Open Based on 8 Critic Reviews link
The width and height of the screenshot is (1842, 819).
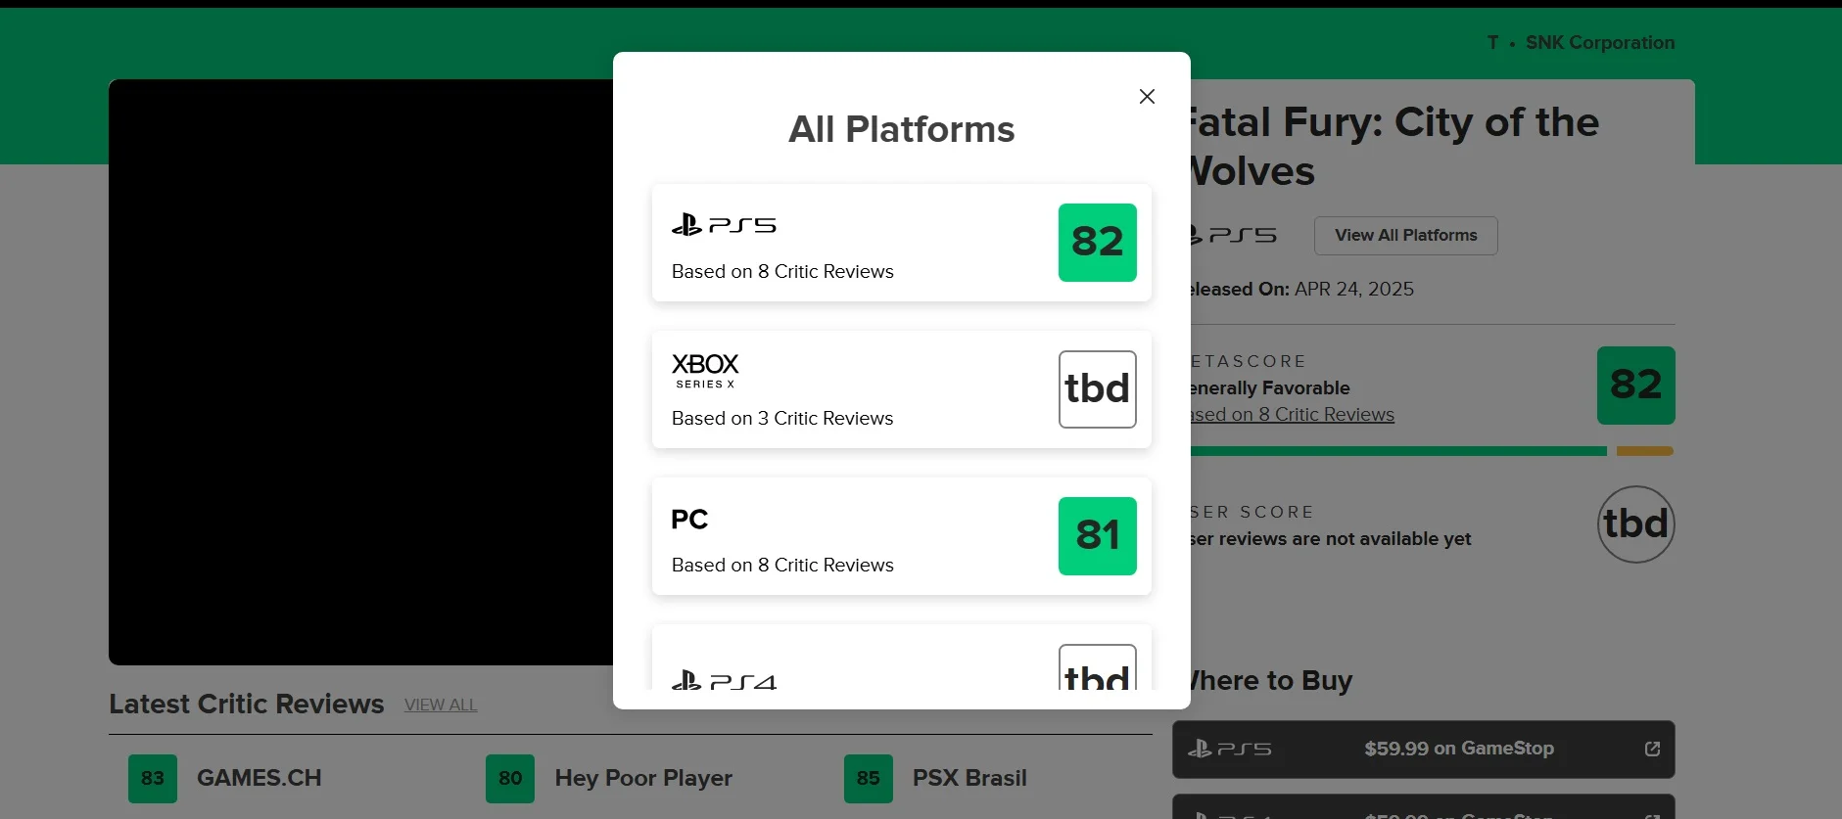pyautogui.click(x=1293, y=415)
